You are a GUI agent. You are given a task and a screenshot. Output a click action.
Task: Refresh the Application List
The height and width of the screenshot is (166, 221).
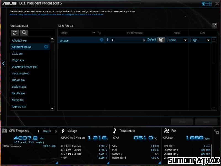tap(15, 33)
